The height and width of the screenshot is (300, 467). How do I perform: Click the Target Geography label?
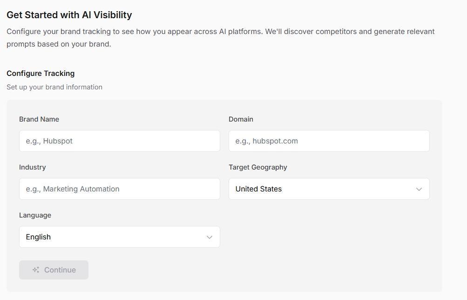257,167
